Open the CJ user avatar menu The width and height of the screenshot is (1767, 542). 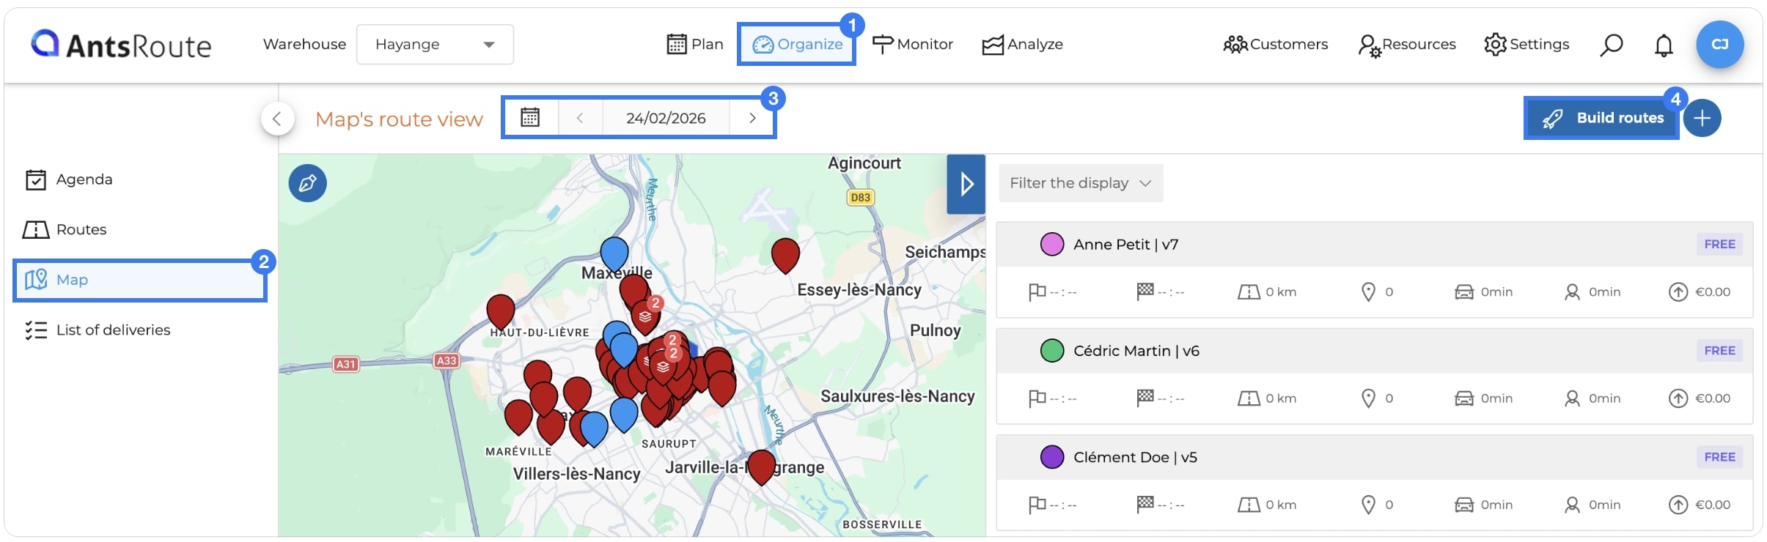1719,45
